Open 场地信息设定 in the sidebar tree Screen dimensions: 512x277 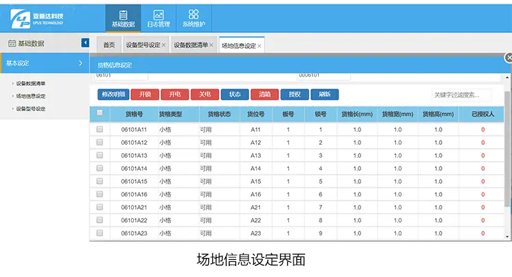(x=31, y=96)
